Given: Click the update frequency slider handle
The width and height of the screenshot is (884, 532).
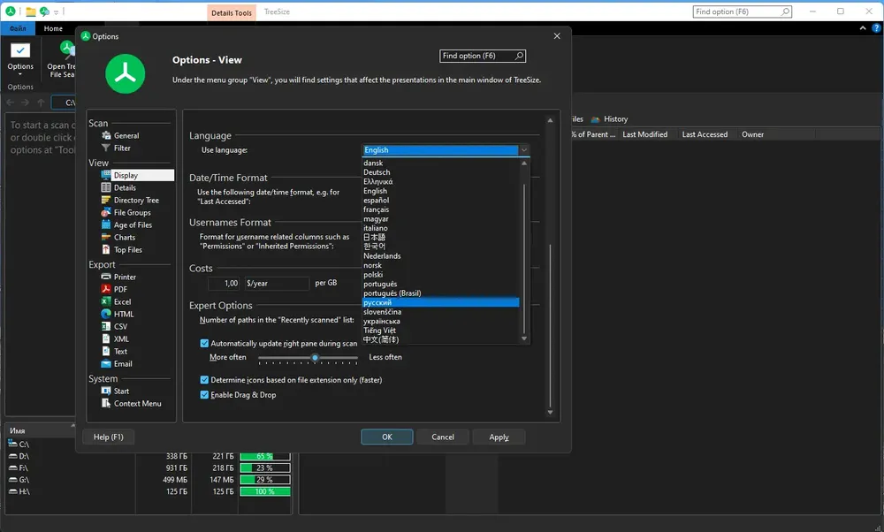Looking at the screenshot, I should 316,357.
